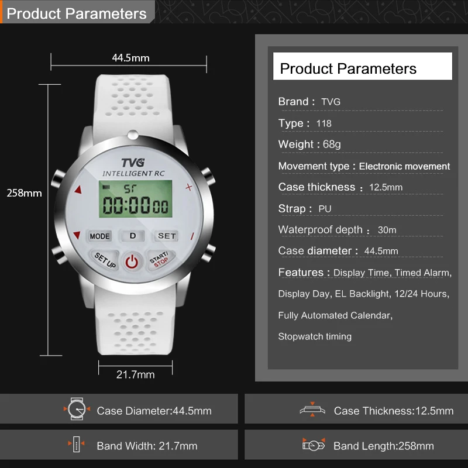The width and height of the screenshot is (468, 468).
Task: Click the lower-right side pusher of watch
Action: [208, 253]
